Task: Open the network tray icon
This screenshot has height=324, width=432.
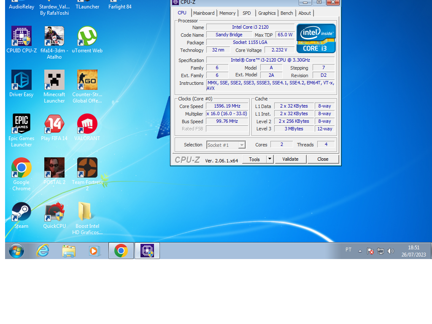Action: [381, 251]
